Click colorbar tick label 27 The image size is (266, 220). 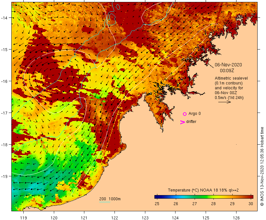click(x=195, y=203)
